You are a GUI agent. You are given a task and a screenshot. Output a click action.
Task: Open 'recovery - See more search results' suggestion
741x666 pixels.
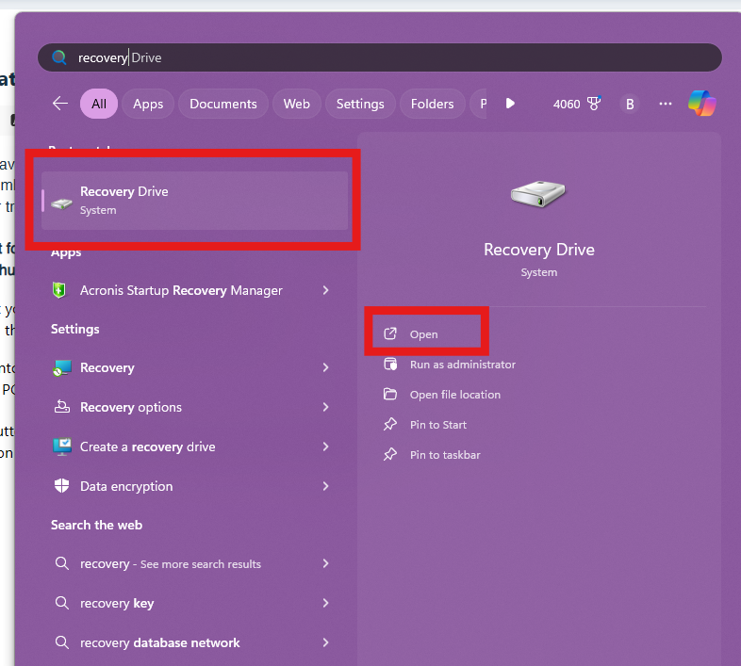click(171, 563)
